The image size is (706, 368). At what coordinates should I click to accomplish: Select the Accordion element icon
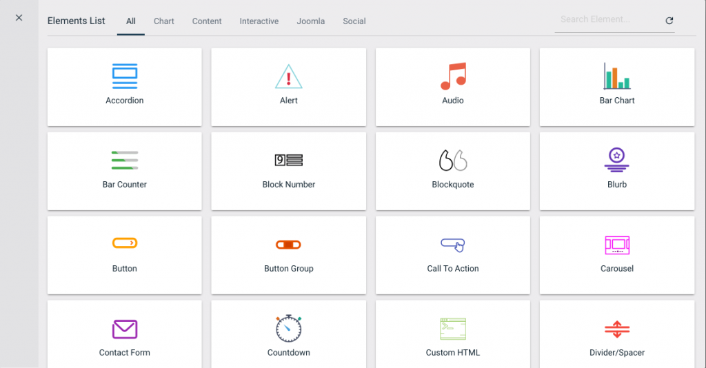click(125, 76)
